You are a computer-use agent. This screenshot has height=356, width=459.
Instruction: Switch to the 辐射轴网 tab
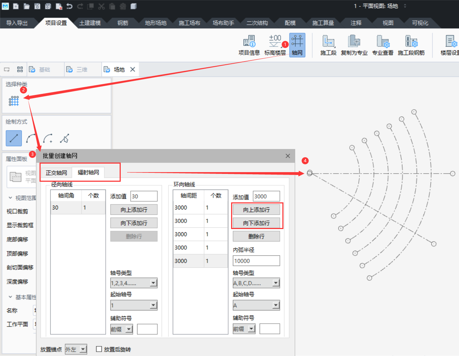tap(88, 172)
